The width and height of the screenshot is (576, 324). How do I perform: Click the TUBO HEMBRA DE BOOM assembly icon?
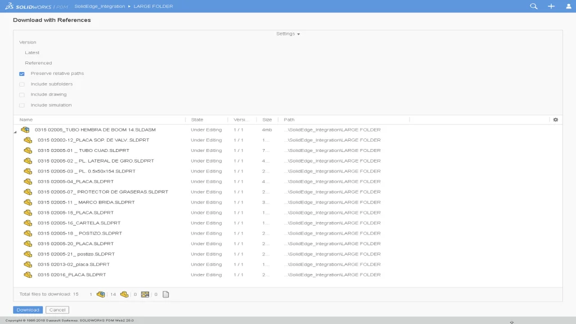25,130
